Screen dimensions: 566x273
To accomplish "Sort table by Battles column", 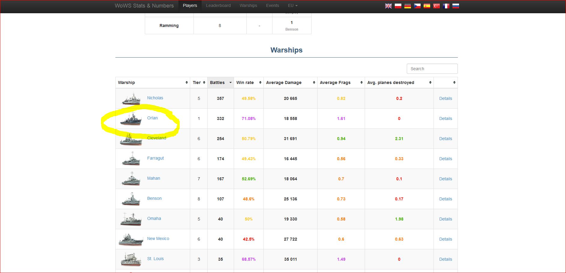I will coord(221,82).
